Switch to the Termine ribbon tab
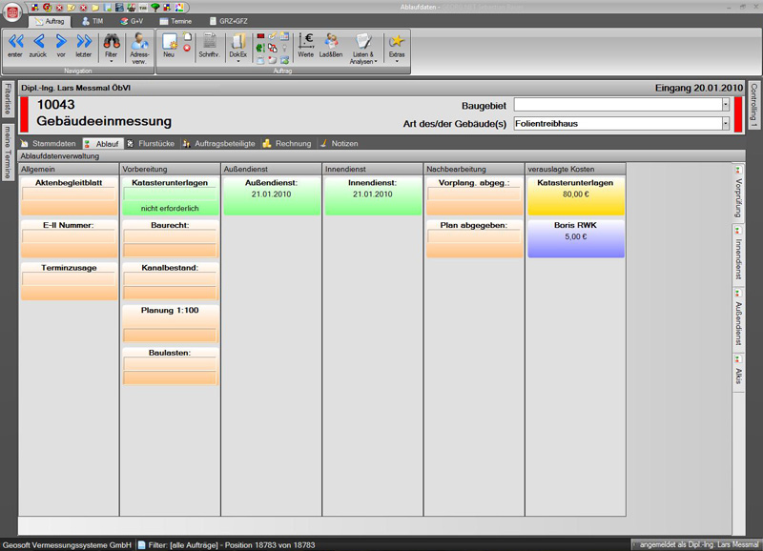This screenshot has height=551, width=763. (x=175, y=20)
